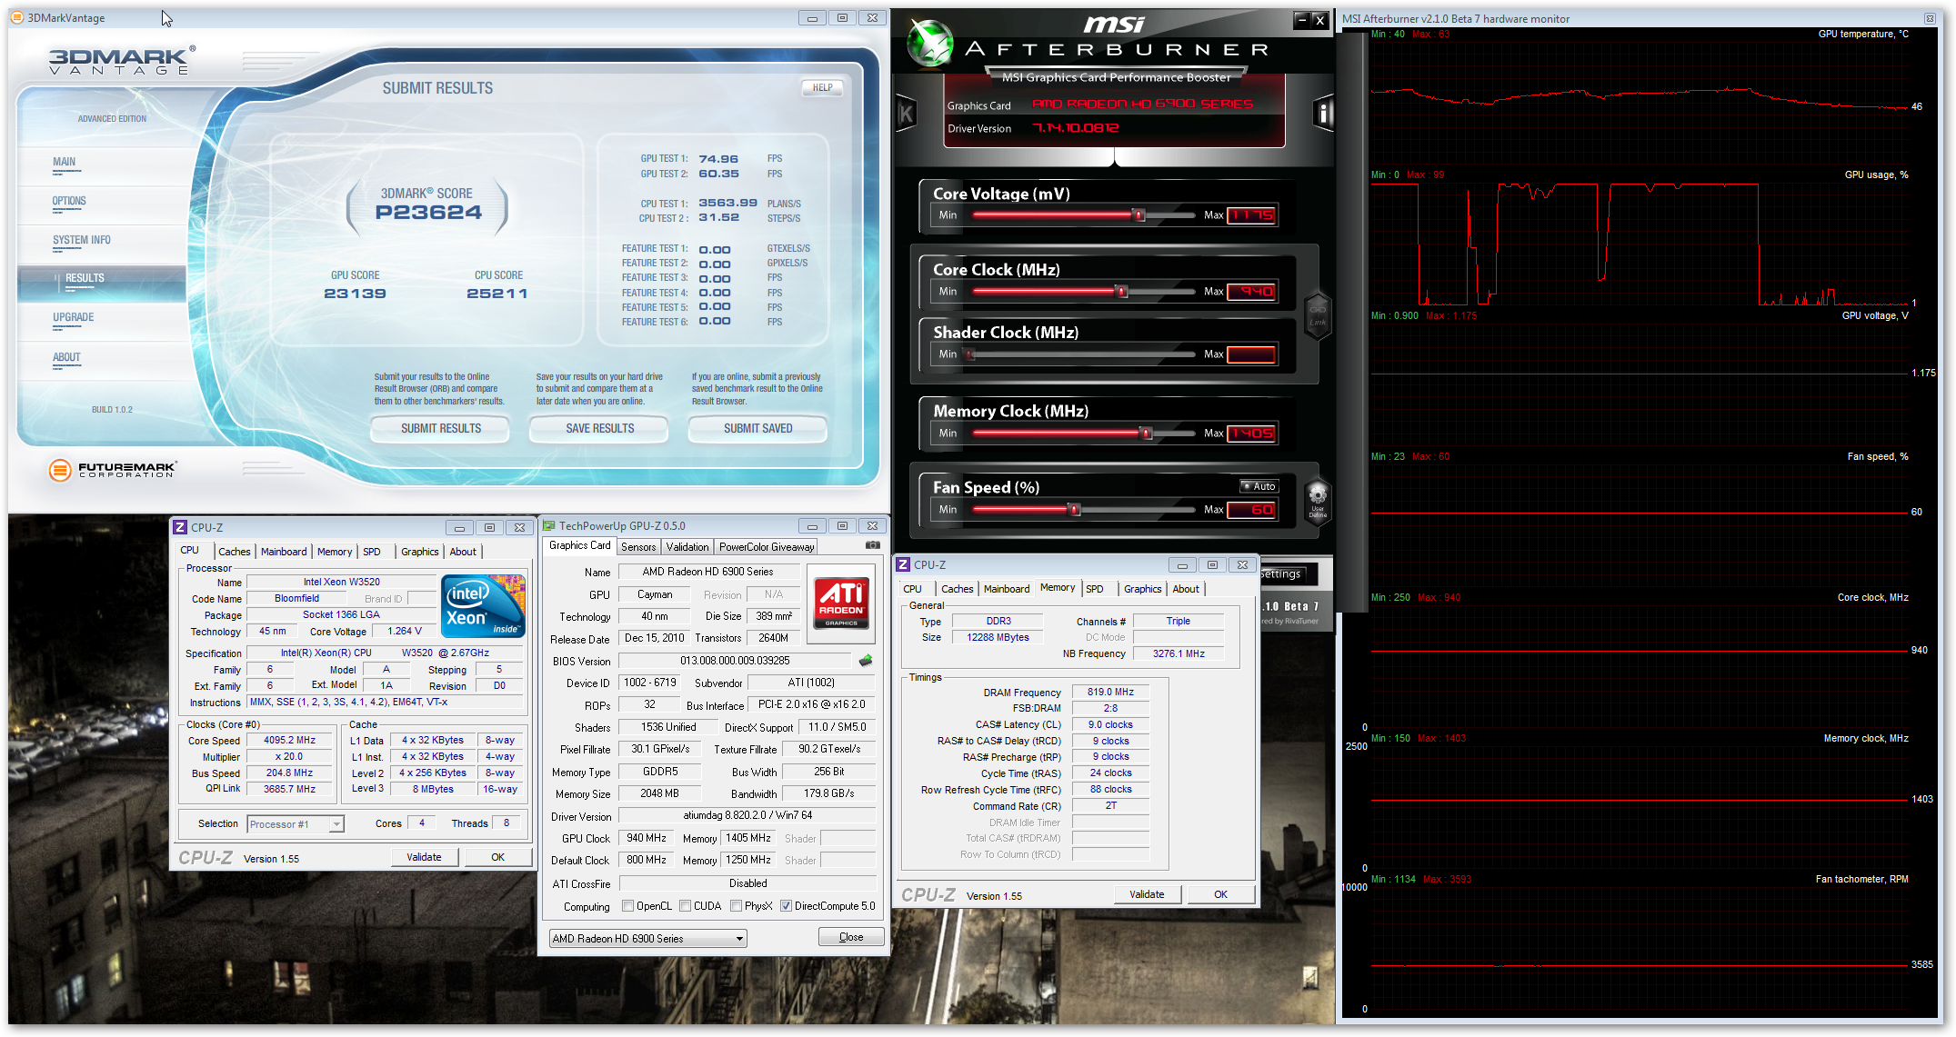Screen dimensions: 1956x1037
Task: Click the SUBMIT SAVED button
Action: point(758,428)
